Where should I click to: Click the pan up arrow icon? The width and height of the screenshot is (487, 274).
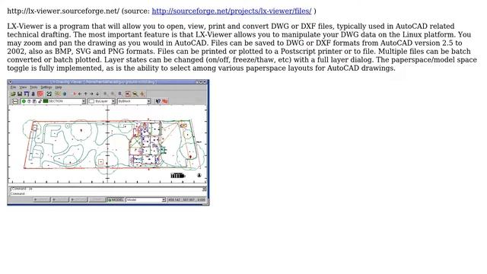pos(86,94)
